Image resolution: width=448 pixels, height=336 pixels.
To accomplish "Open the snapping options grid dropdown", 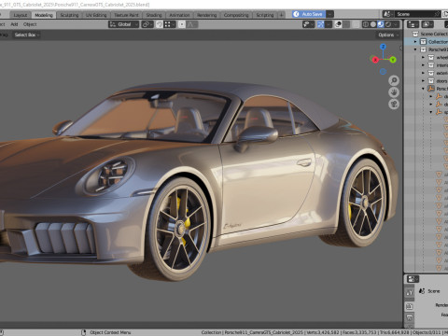I will 170,24.
